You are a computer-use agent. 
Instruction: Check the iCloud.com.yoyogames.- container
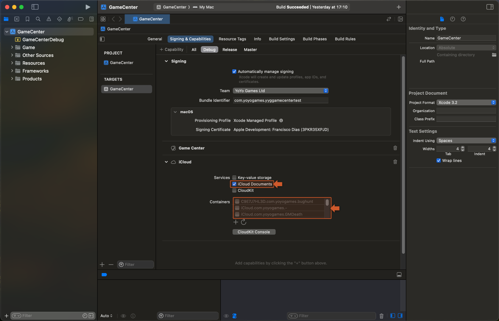point(237,208)
